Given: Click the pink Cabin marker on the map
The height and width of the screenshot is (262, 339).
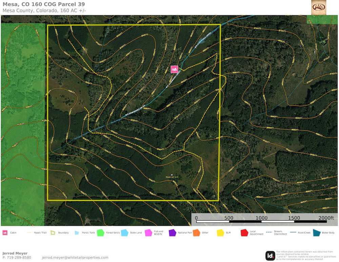Looking at the screenshot, I should click(x=175, y=69).
